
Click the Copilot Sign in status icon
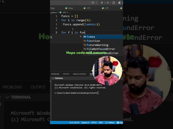(120, 123)
